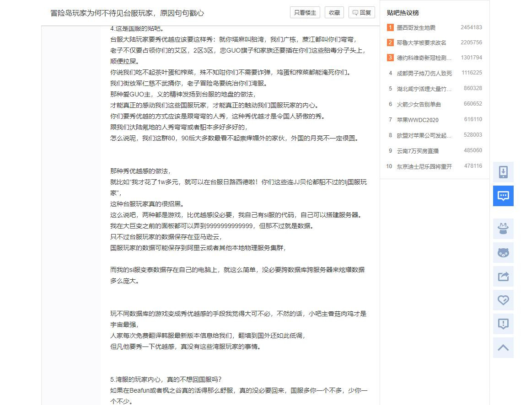The height and width of the screenshot is (405, 526).
Task: Click the 收藏 button
Action: click(334, 13)
